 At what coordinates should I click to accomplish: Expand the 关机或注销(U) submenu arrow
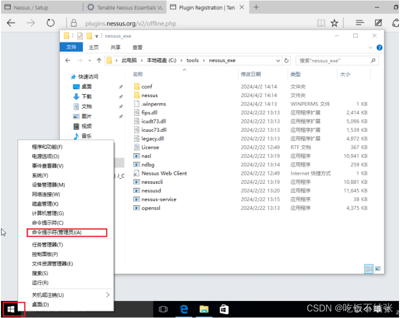pyautogui.click(x=108, y=295)
